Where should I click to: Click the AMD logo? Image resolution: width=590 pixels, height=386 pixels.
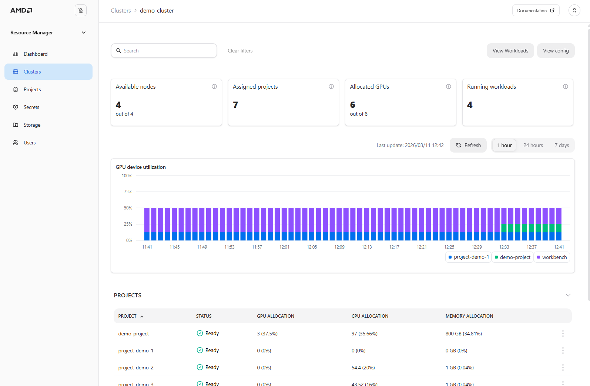click(21, 10)
